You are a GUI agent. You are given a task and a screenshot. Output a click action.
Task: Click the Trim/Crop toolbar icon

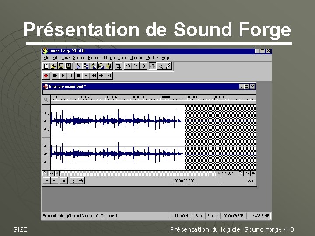118,66
